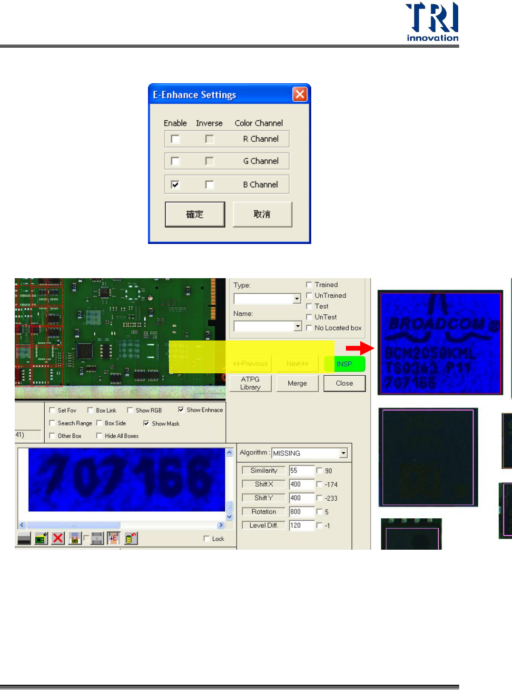512x690 pixels.
Task: Click the Similarity parameter button
Action: click(264, 470)
